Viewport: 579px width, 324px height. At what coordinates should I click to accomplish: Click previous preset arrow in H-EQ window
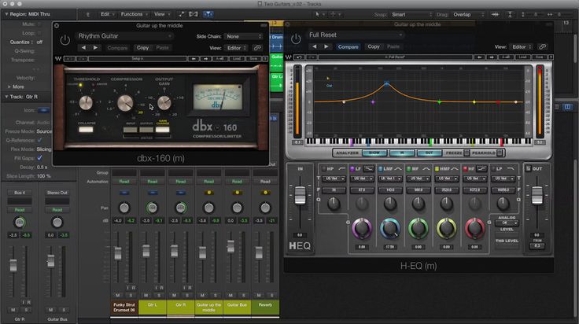pyautogui.click(x=314, y=46)
